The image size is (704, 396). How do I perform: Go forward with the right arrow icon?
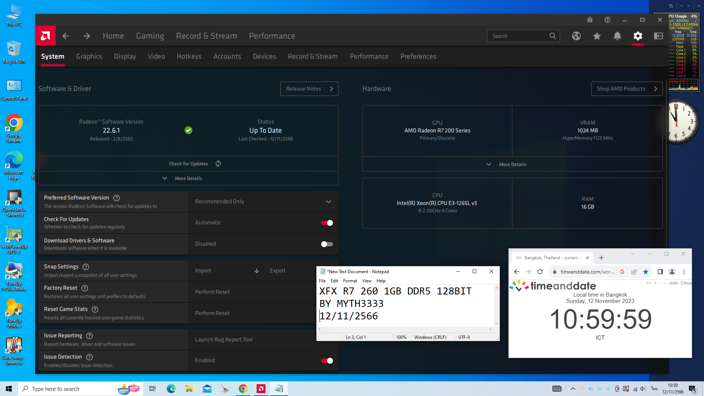(87, 36)
